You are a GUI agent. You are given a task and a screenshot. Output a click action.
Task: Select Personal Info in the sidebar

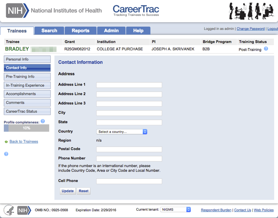[x=27, y=59]
